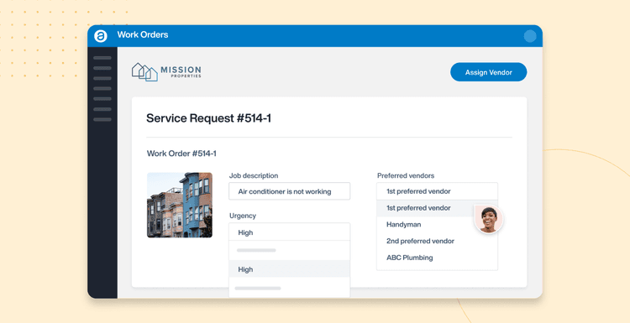The image size is (630, 323).
Task: Click the Job description input field
Action: 289,191
